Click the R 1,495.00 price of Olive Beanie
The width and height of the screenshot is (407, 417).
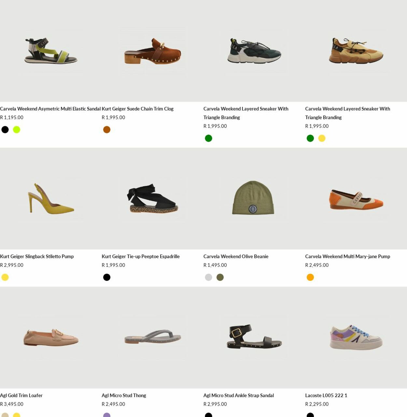pyautogui.click(x=215, y=265)
